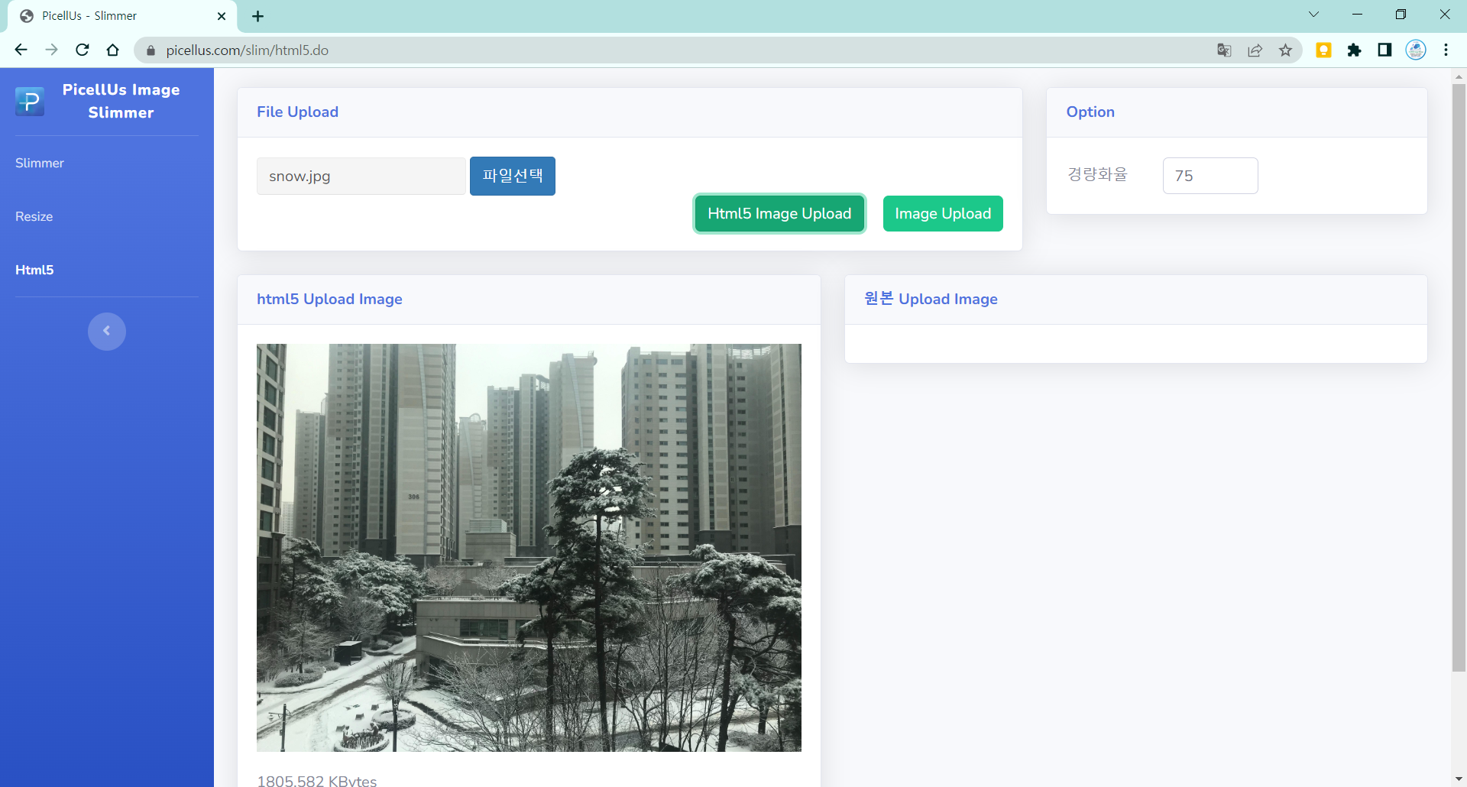Restore the browser window size
Image resolution: width=1467 pixels, height=787 pixels.
[1401, 15]
